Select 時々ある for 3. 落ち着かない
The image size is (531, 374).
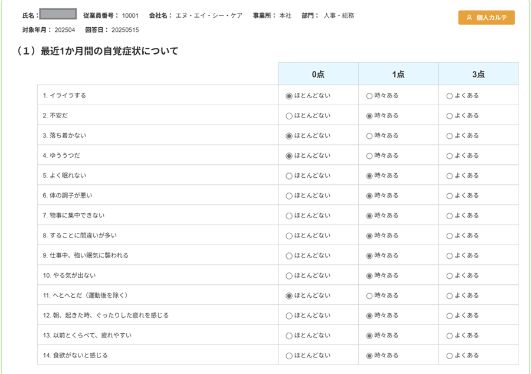coord(369,136)
